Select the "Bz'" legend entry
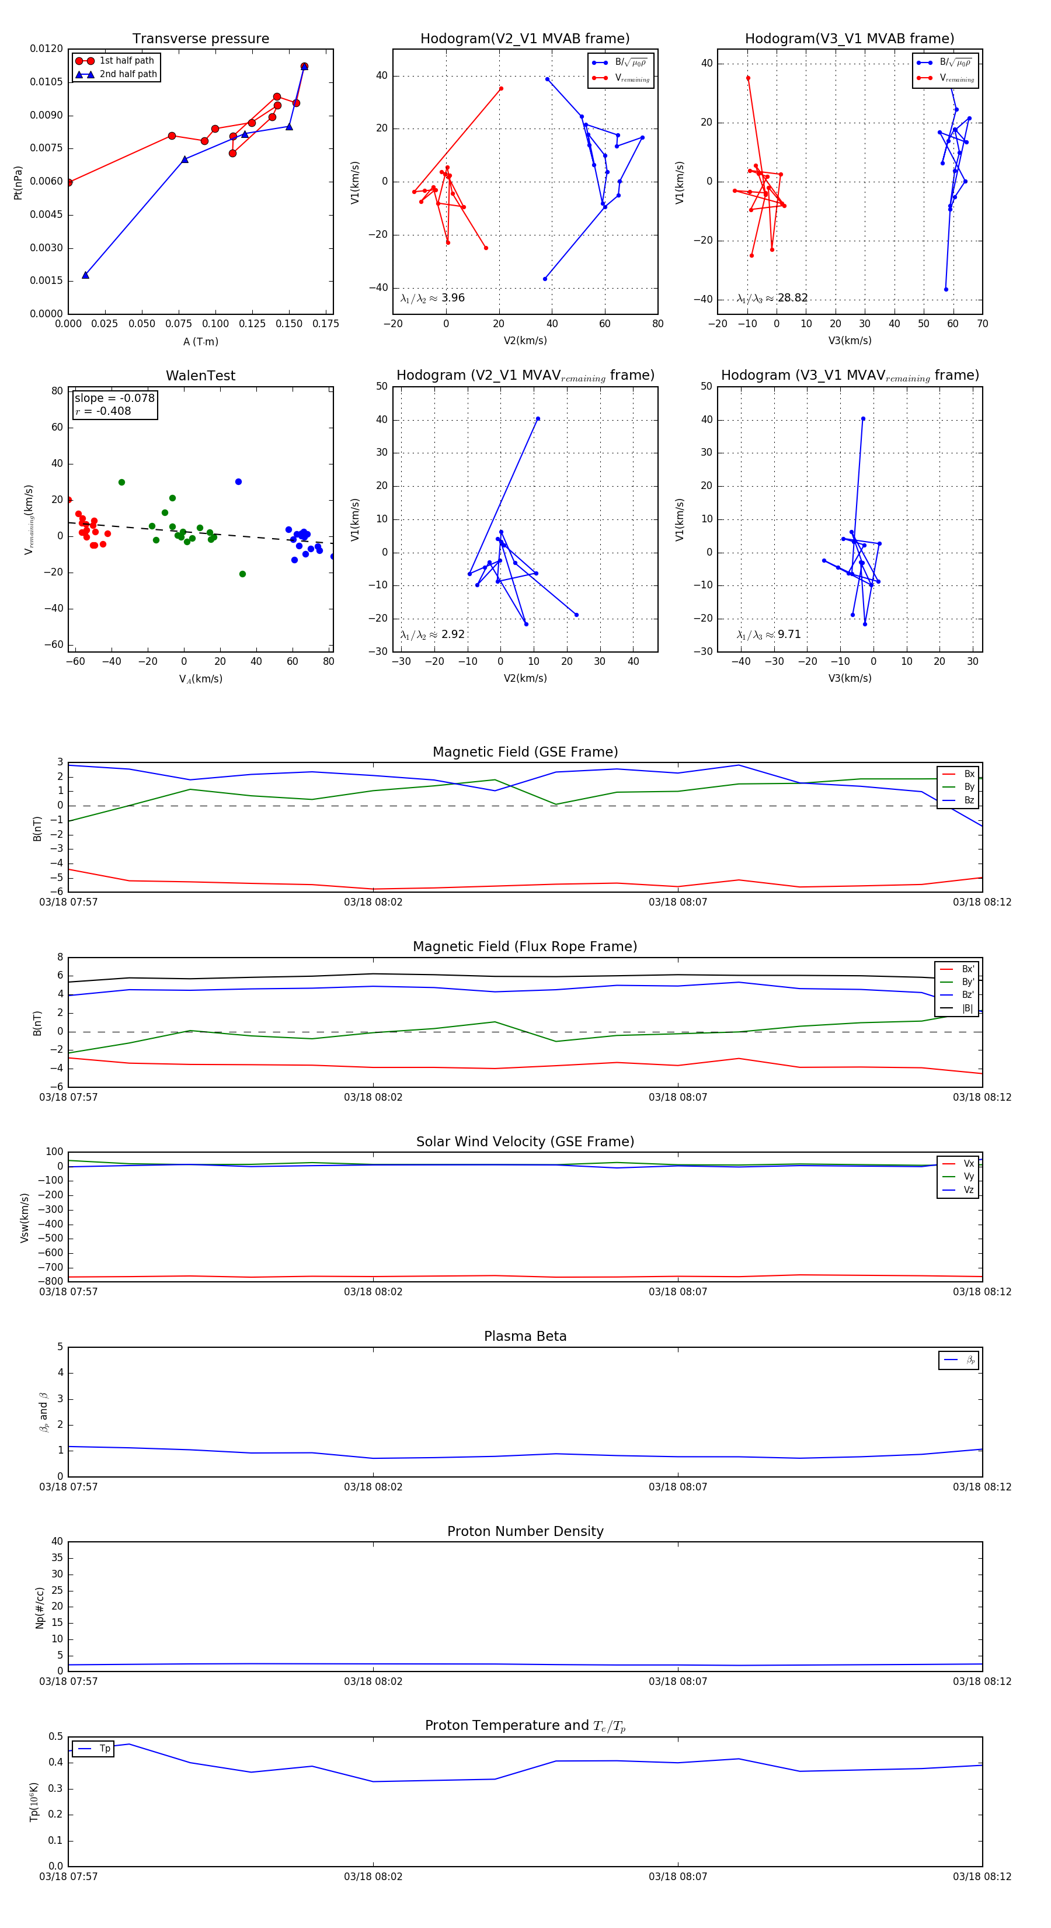1051x1928 pixels. (x=958, y=996)
